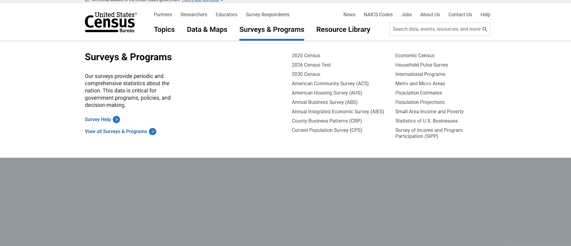Open Current Population Survey (CPS)
Viewport: 571px width, 246px height.
coord(327,130)
